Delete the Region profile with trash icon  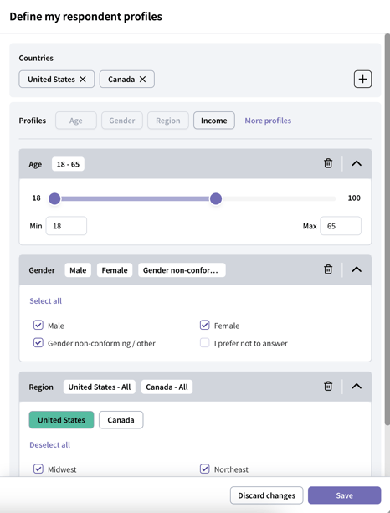click(x=328, y=387)
